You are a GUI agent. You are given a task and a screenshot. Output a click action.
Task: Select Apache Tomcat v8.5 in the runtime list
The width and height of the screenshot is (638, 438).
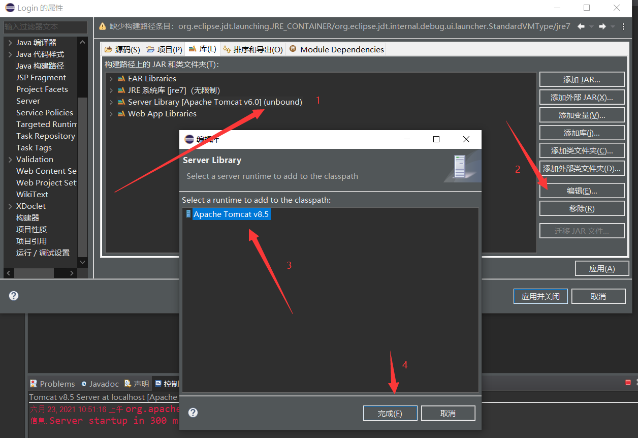point(231,214)
